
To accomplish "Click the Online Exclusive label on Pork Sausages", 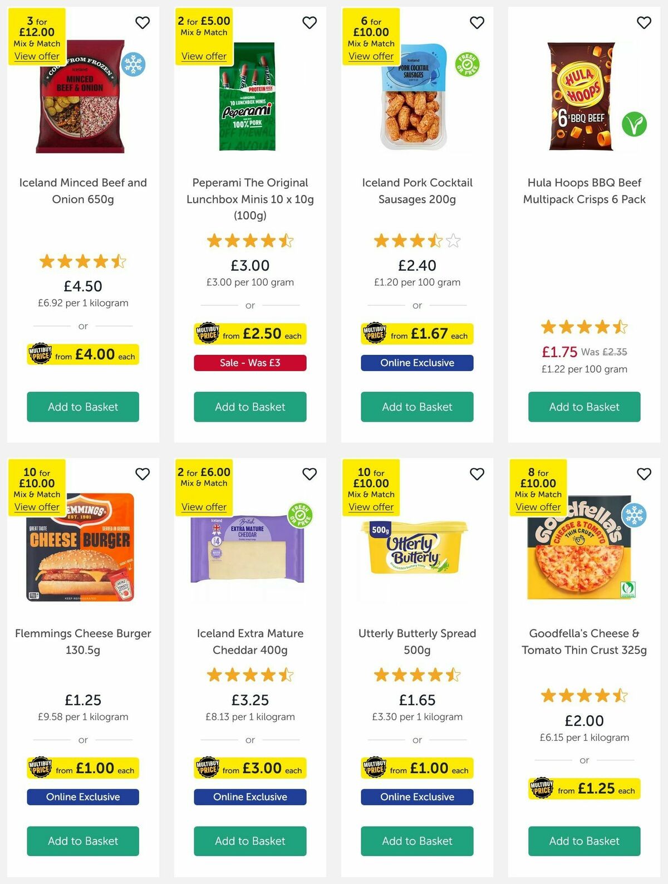I will pos(416,363).
